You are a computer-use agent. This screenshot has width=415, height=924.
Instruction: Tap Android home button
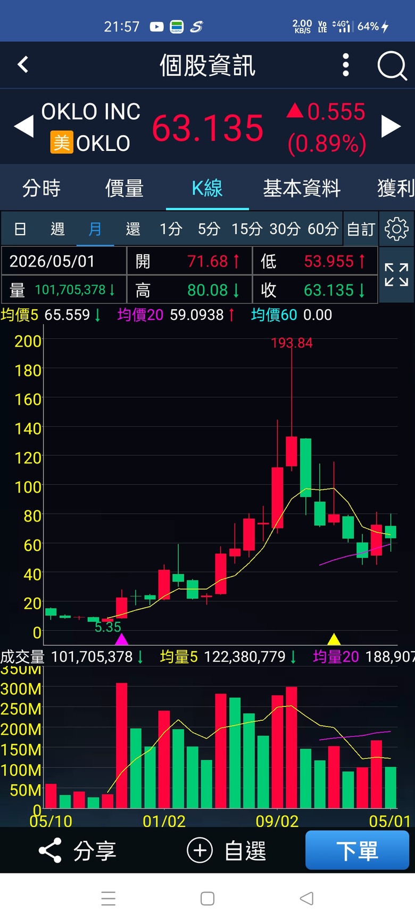pos(207,898)
